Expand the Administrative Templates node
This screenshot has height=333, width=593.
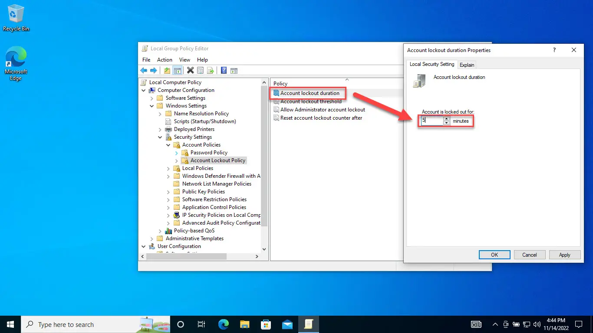tap(152, 238)
